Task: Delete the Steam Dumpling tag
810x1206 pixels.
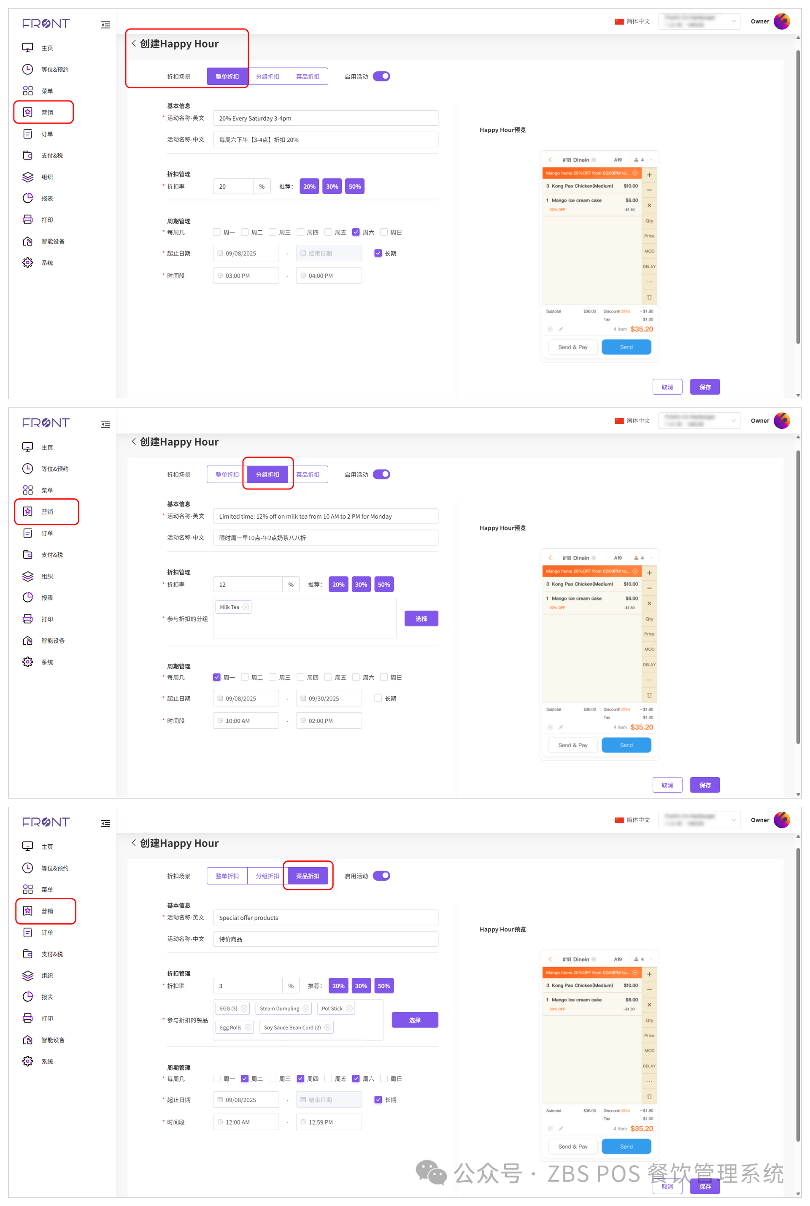Action: click(x=306, y=1008)
